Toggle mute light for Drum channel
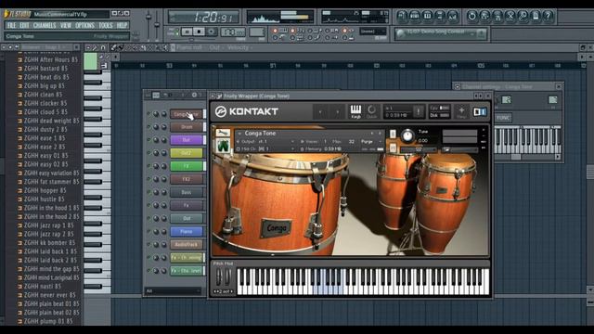This screenshot has height=334, width=594. pos(148,127)
